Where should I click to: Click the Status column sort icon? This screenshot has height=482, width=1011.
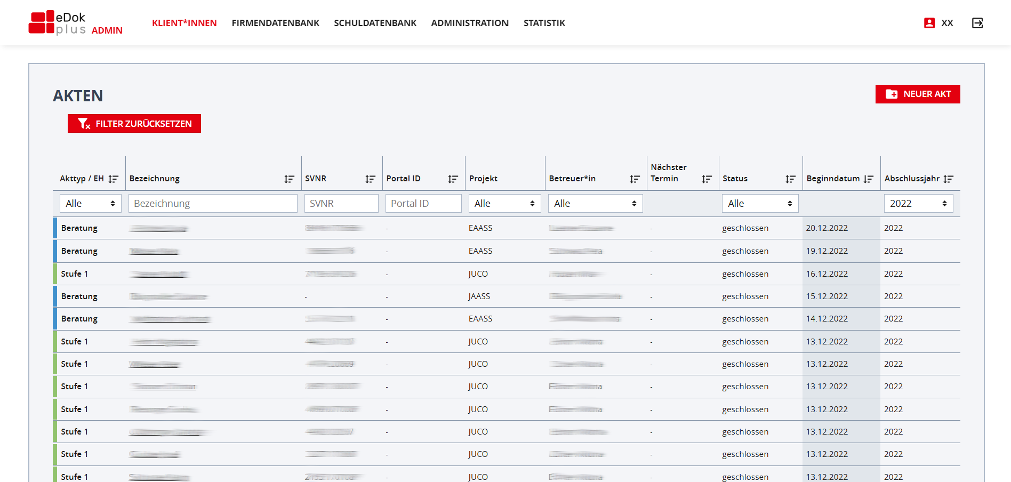[x=790, y=179]
